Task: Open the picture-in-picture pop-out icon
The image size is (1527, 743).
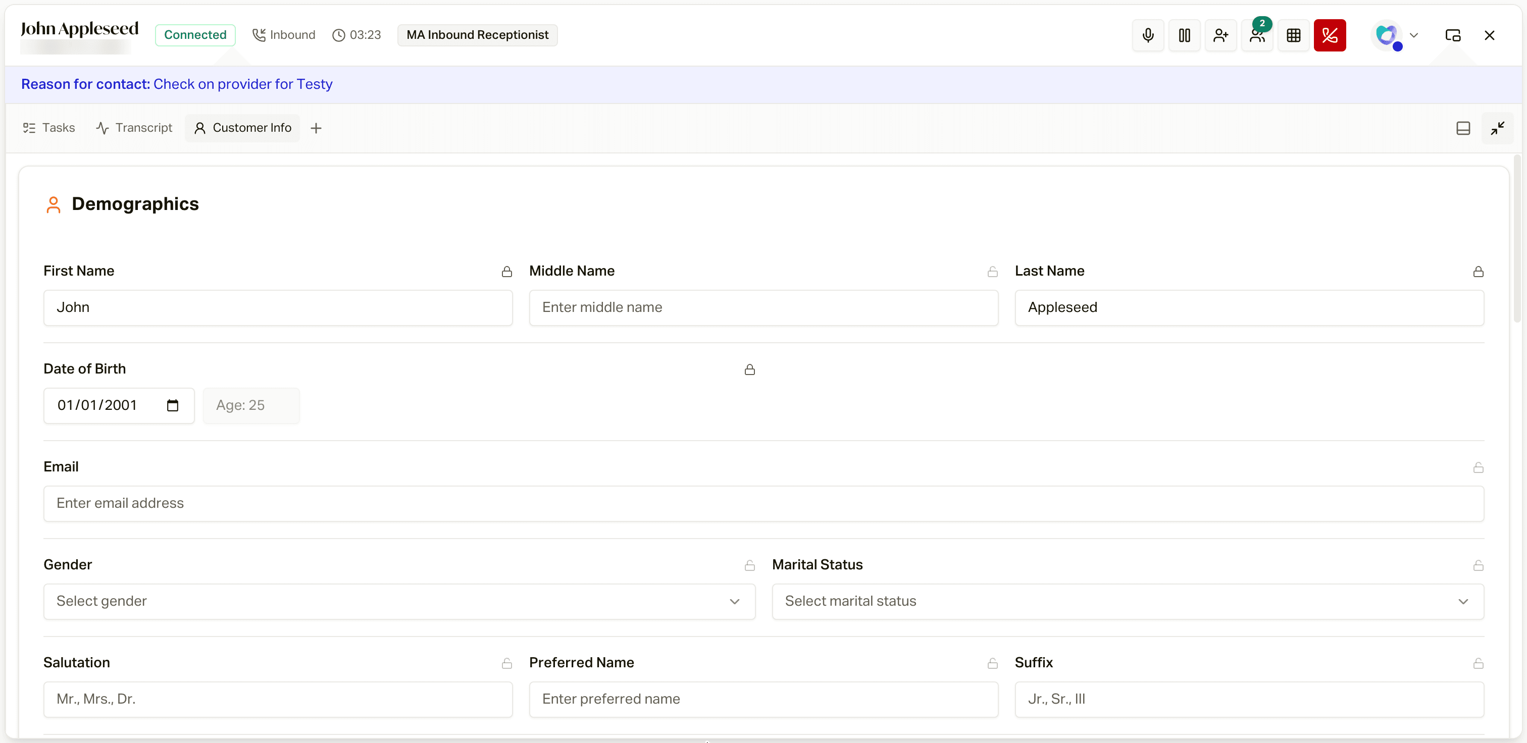Action: (x=1452, y=35)
